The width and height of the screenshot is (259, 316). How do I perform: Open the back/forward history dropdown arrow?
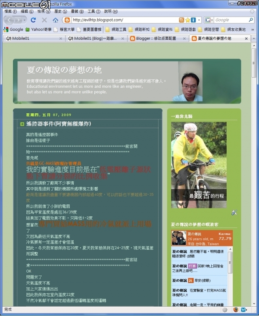coord(24,20)
